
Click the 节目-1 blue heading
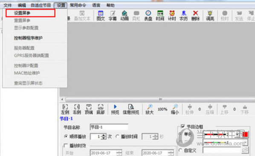click(x=66, y=119)
